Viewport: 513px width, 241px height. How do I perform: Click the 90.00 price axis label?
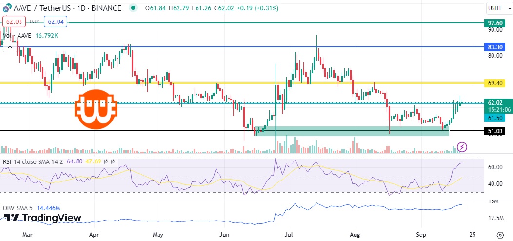click(x=495, y=29)
